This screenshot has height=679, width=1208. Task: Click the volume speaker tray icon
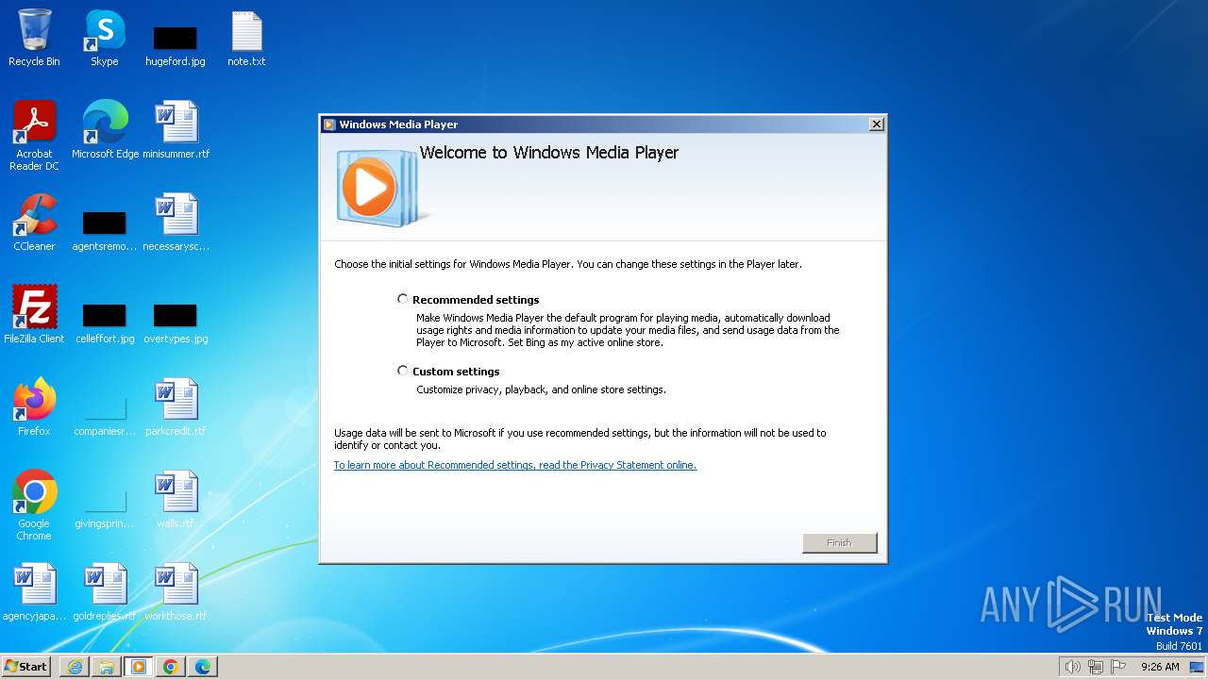click(x=1072, y=667)
